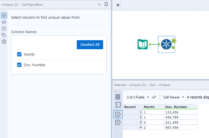Click the 4 records displayed text
This screenshot has height=138, width=209.
click(x=198, y=97)
